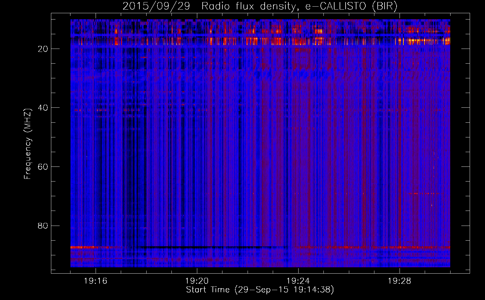This screenshot has height=300, width=485.
Task: Click the date 2015/09/29 in title
Action: click(156, 6)
